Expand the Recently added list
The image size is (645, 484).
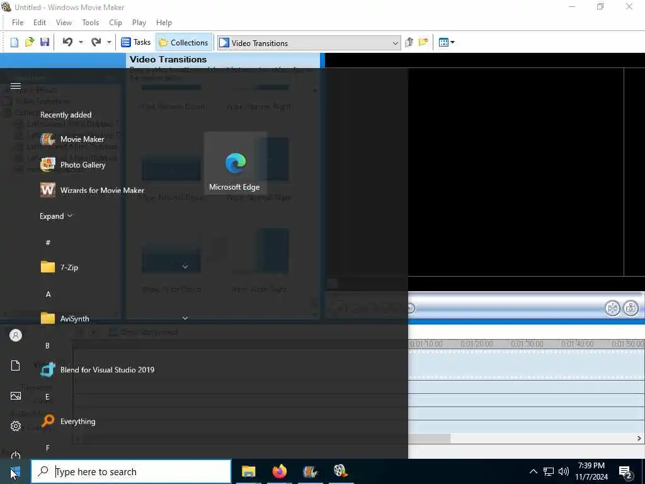(56, 216)
